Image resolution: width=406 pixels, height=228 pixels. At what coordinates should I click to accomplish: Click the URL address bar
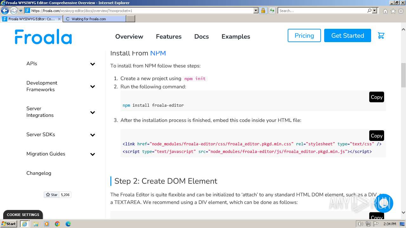(142, 10)
